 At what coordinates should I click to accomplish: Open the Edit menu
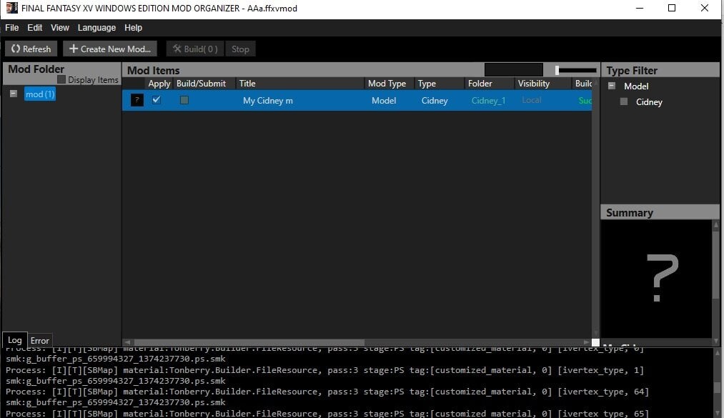pos(34,28)
